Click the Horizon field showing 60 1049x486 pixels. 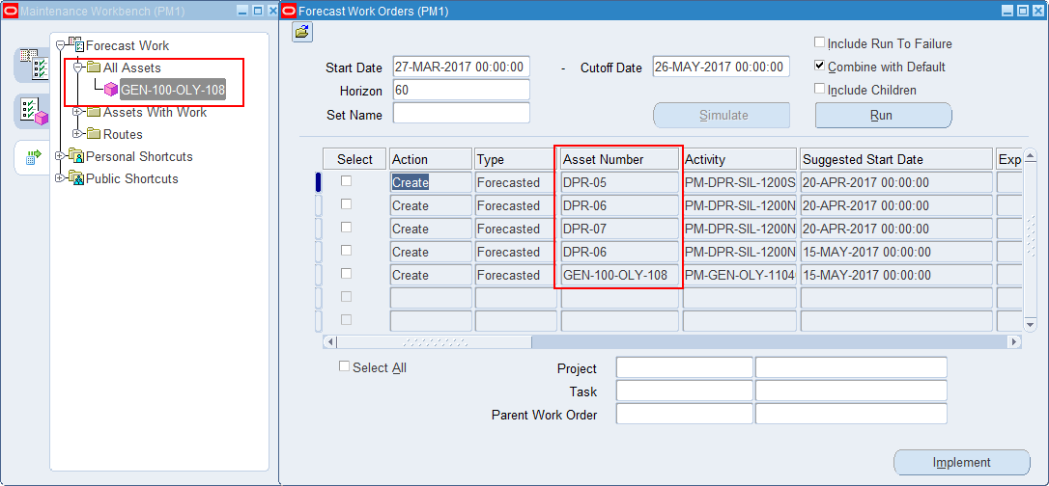462,90
